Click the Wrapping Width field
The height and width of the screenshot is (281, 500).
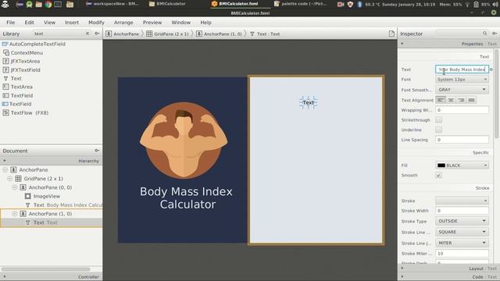(x=462, y=110)
